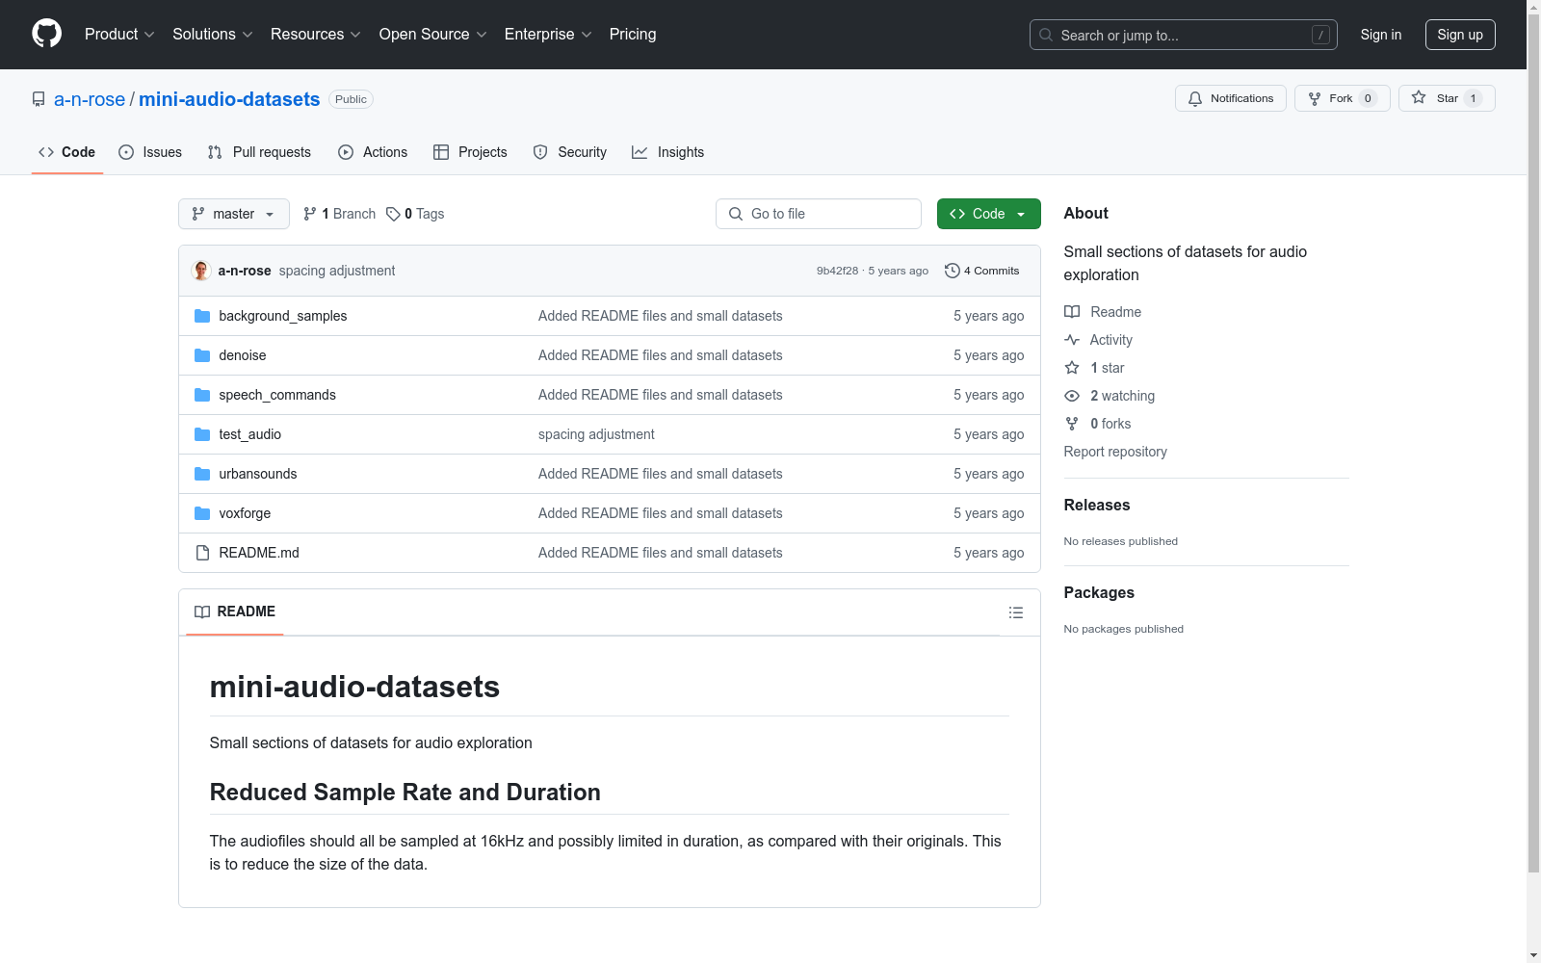This screenshot has width=1541, height=963.
Task: Click the a-n-rose avatar image
Action: [201, 271]
